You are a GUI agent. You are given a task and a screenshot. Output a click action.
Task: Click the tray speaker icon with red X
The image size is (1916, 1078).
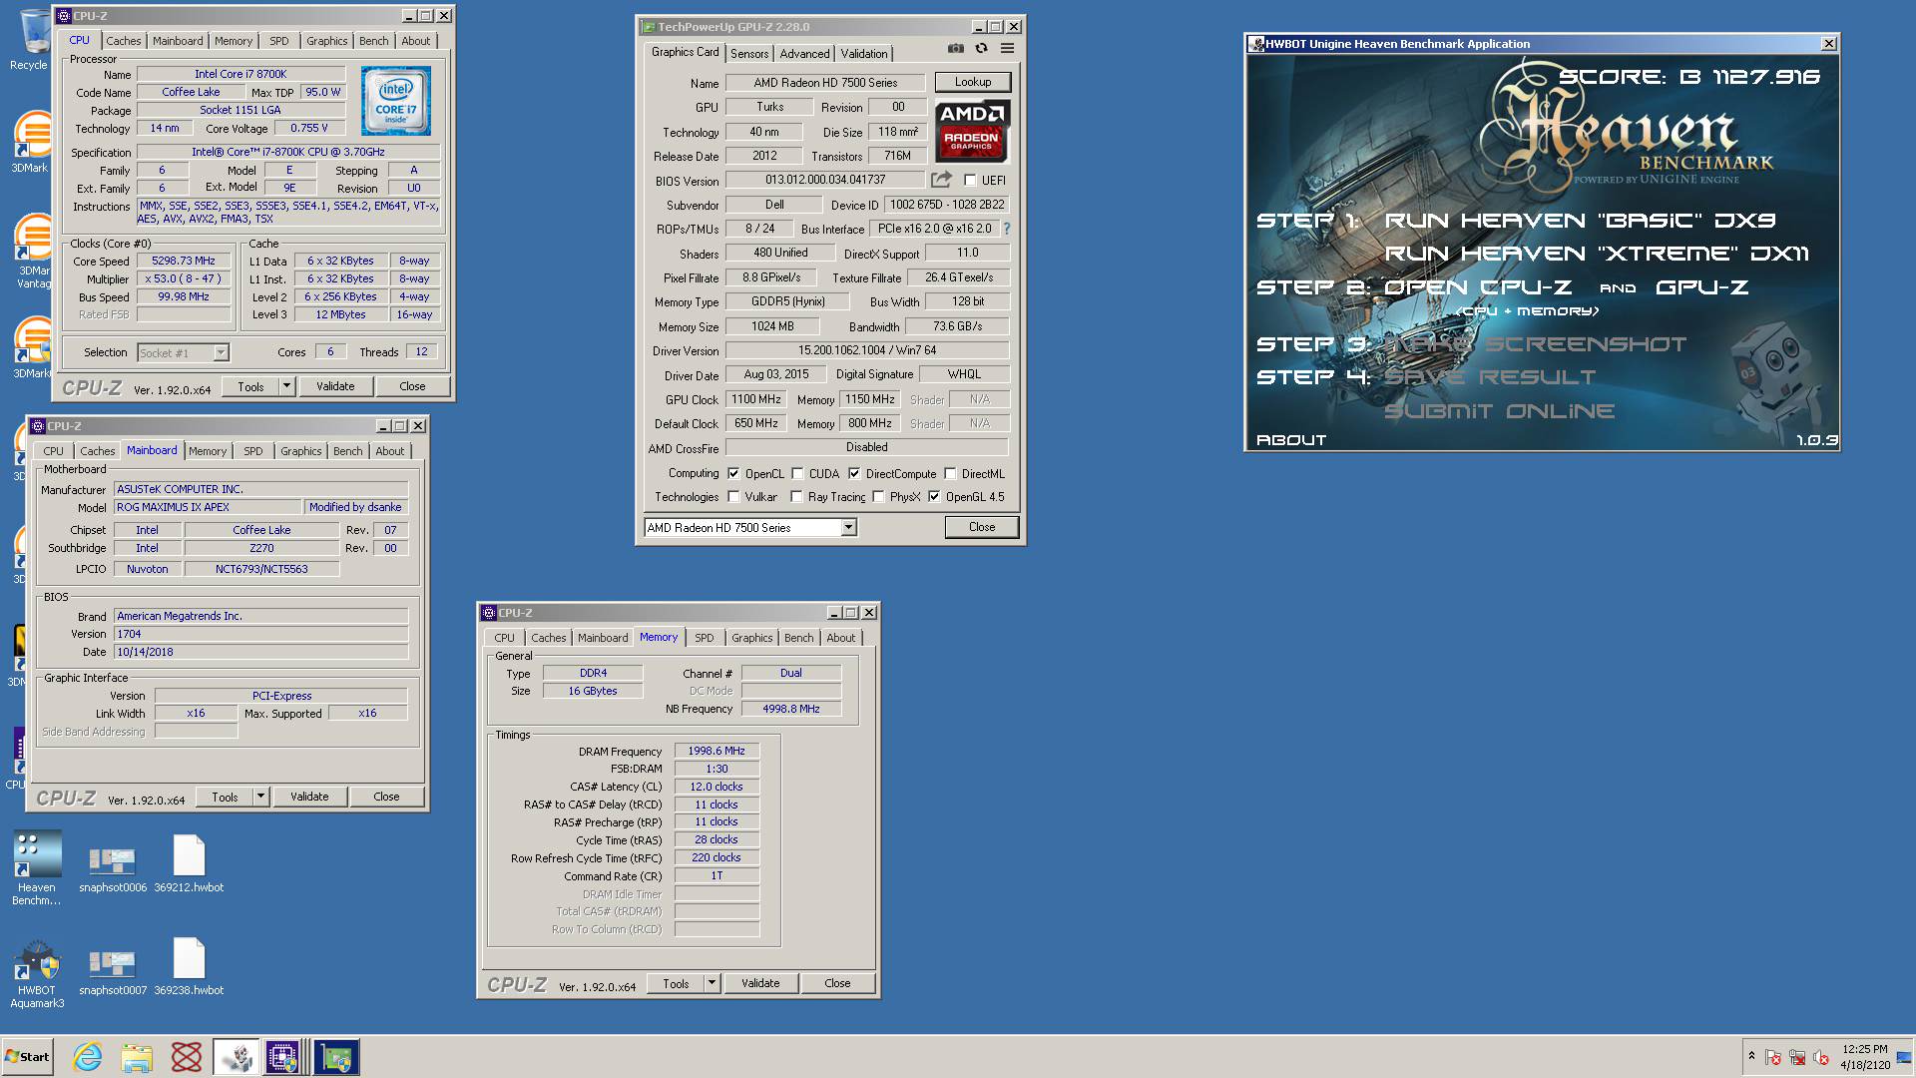[1821, 1057]
